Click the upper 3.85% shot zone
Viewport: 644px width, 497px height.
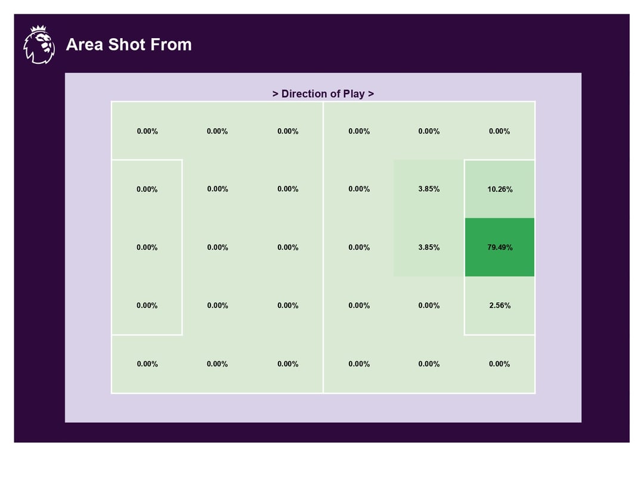click(x=429, y=189)
